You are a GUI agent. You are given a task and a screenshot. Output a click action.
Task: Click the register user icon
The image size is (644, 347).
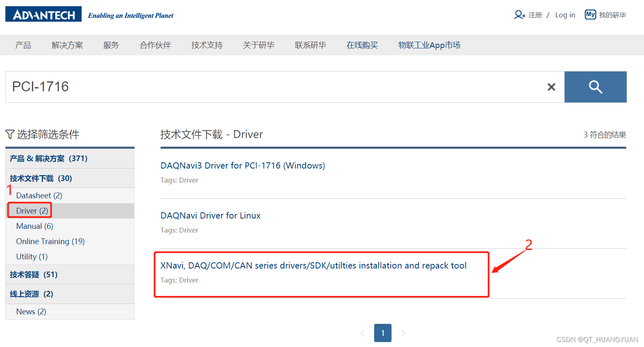(x=519, y=15)
